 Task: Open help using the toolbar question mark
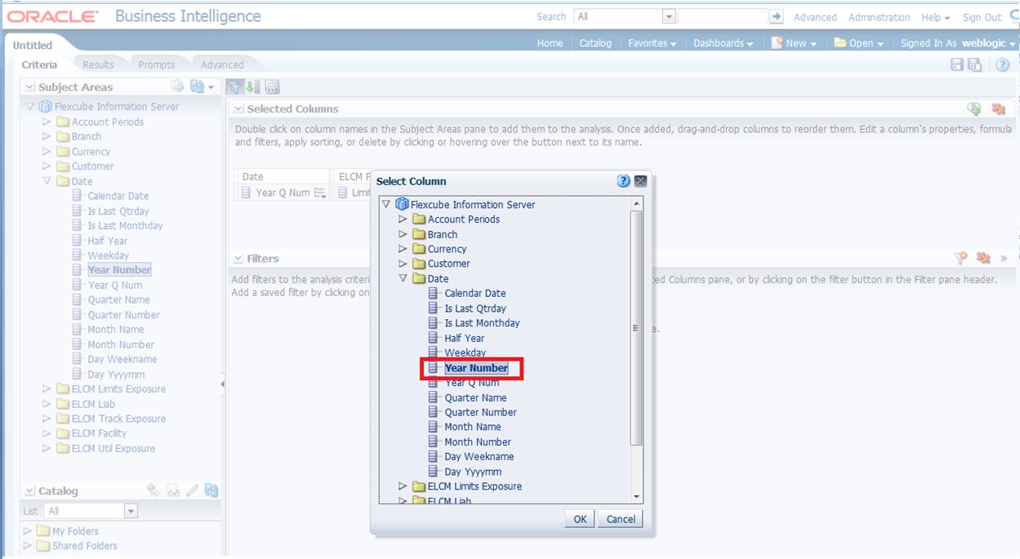[x=1003, y=64]
